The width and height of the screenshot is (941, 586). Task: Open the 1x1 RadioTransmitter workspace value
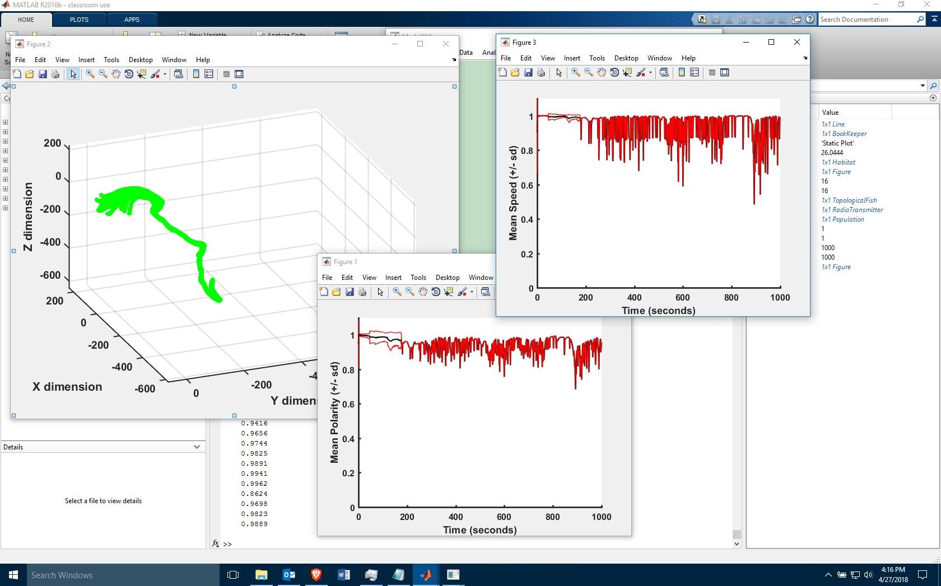[x=853, y=210]
